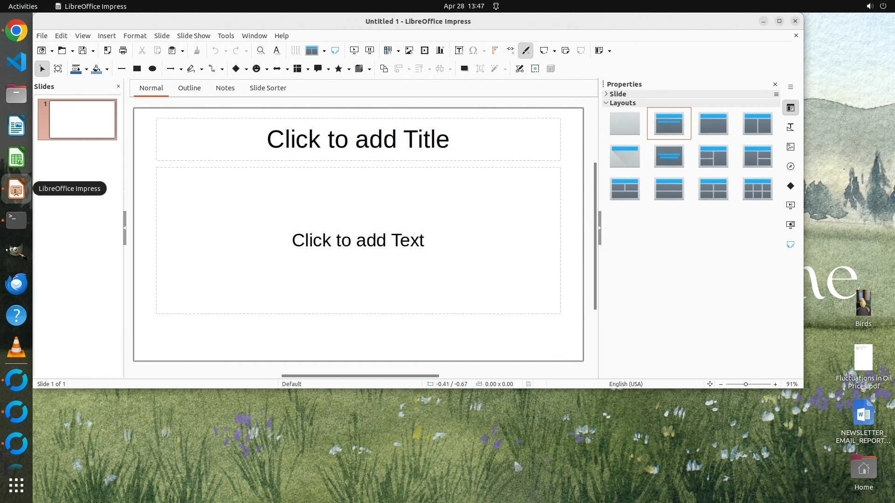Insert a Text Box from toolbar
The height and width of the screenshot is (503, 895).
[459, 50]
